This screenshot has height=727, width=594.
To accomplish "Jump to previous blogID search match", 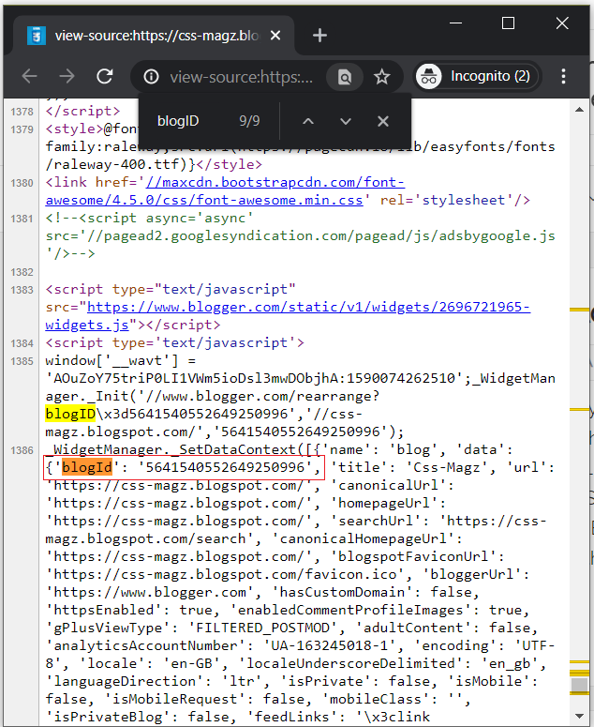I will [x=308, y=121].
